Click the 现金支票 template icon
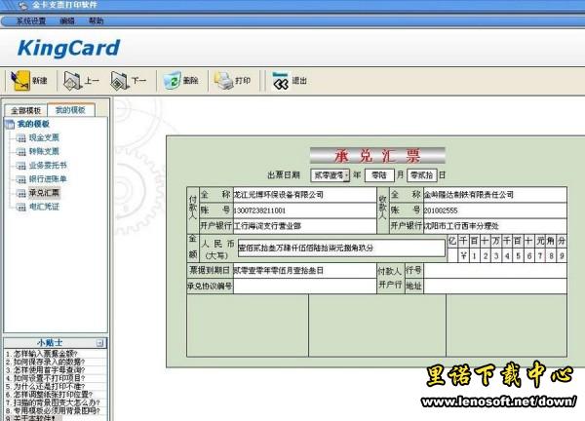The height and width of the screenshot is (421, 585). point(21,138)
